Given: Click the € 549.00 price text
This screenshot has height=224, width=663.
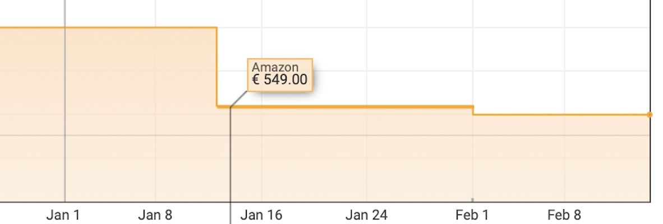Looking at the screenshot, I should pos(280,80).
